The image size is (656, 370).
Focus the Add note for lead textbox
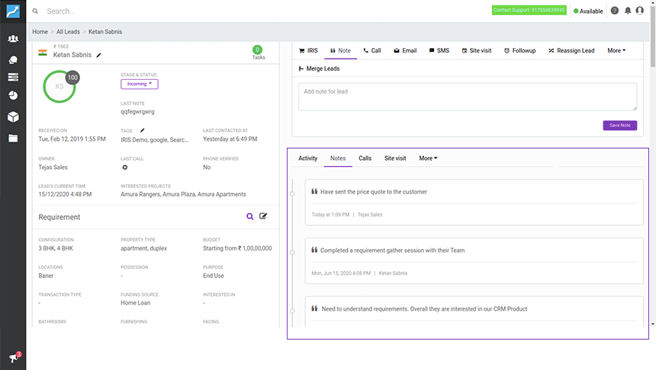(x=468, y=97)
